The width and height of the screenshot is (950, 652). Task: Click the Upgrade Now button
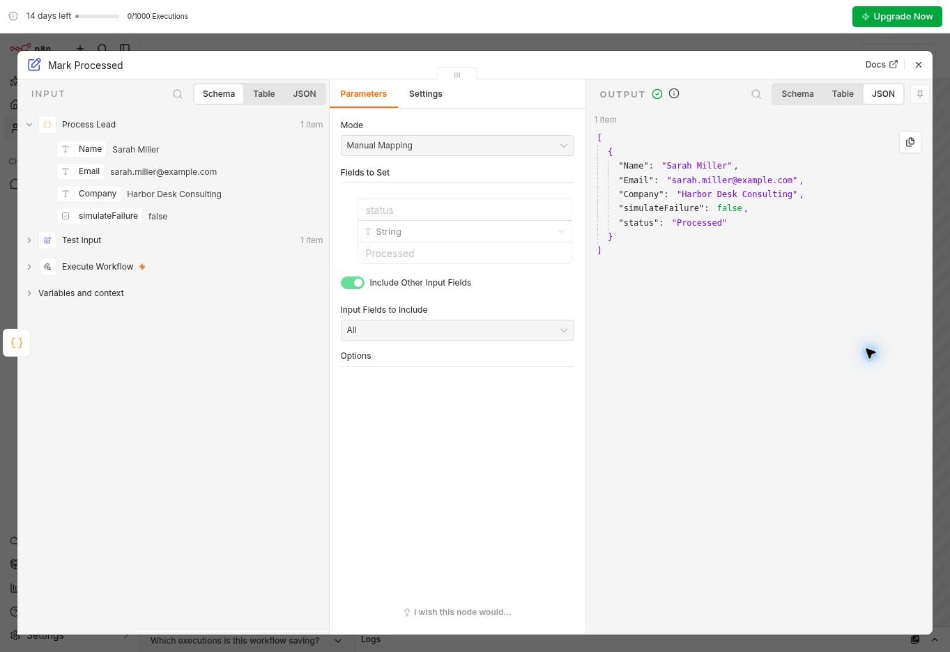[x=897, y=17]
